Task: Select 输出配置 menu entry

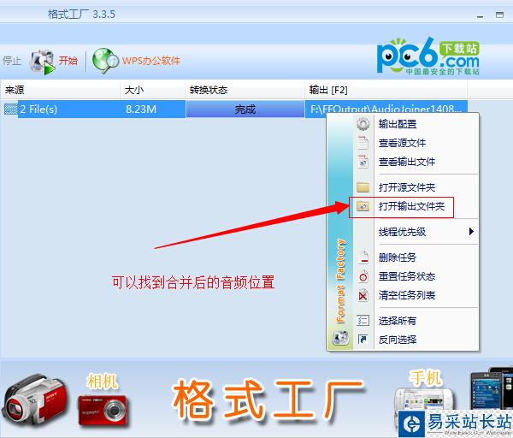Action: 398,124
